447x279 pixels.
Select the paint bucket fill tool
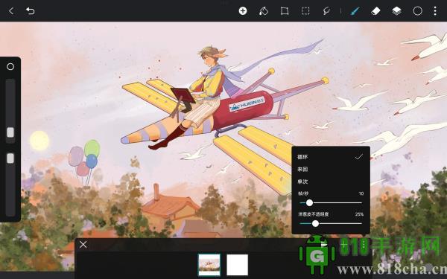point(264,11)
